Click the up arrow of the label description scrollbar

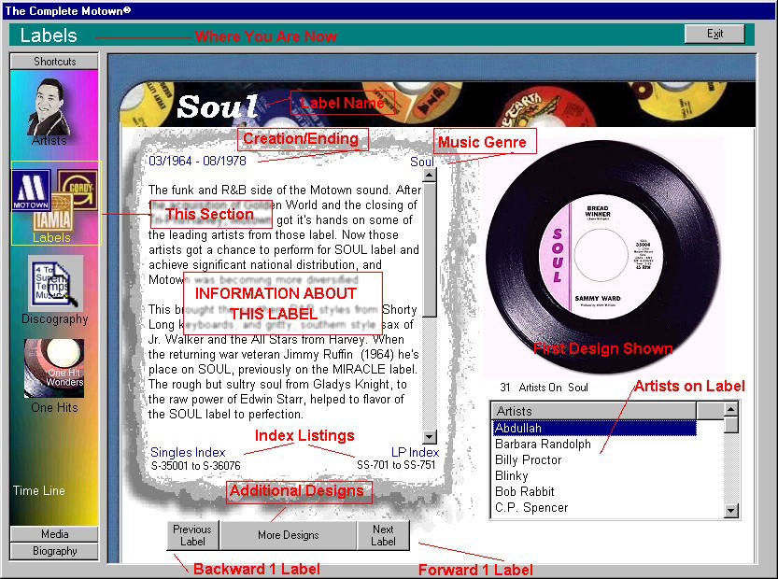point(430,176)
